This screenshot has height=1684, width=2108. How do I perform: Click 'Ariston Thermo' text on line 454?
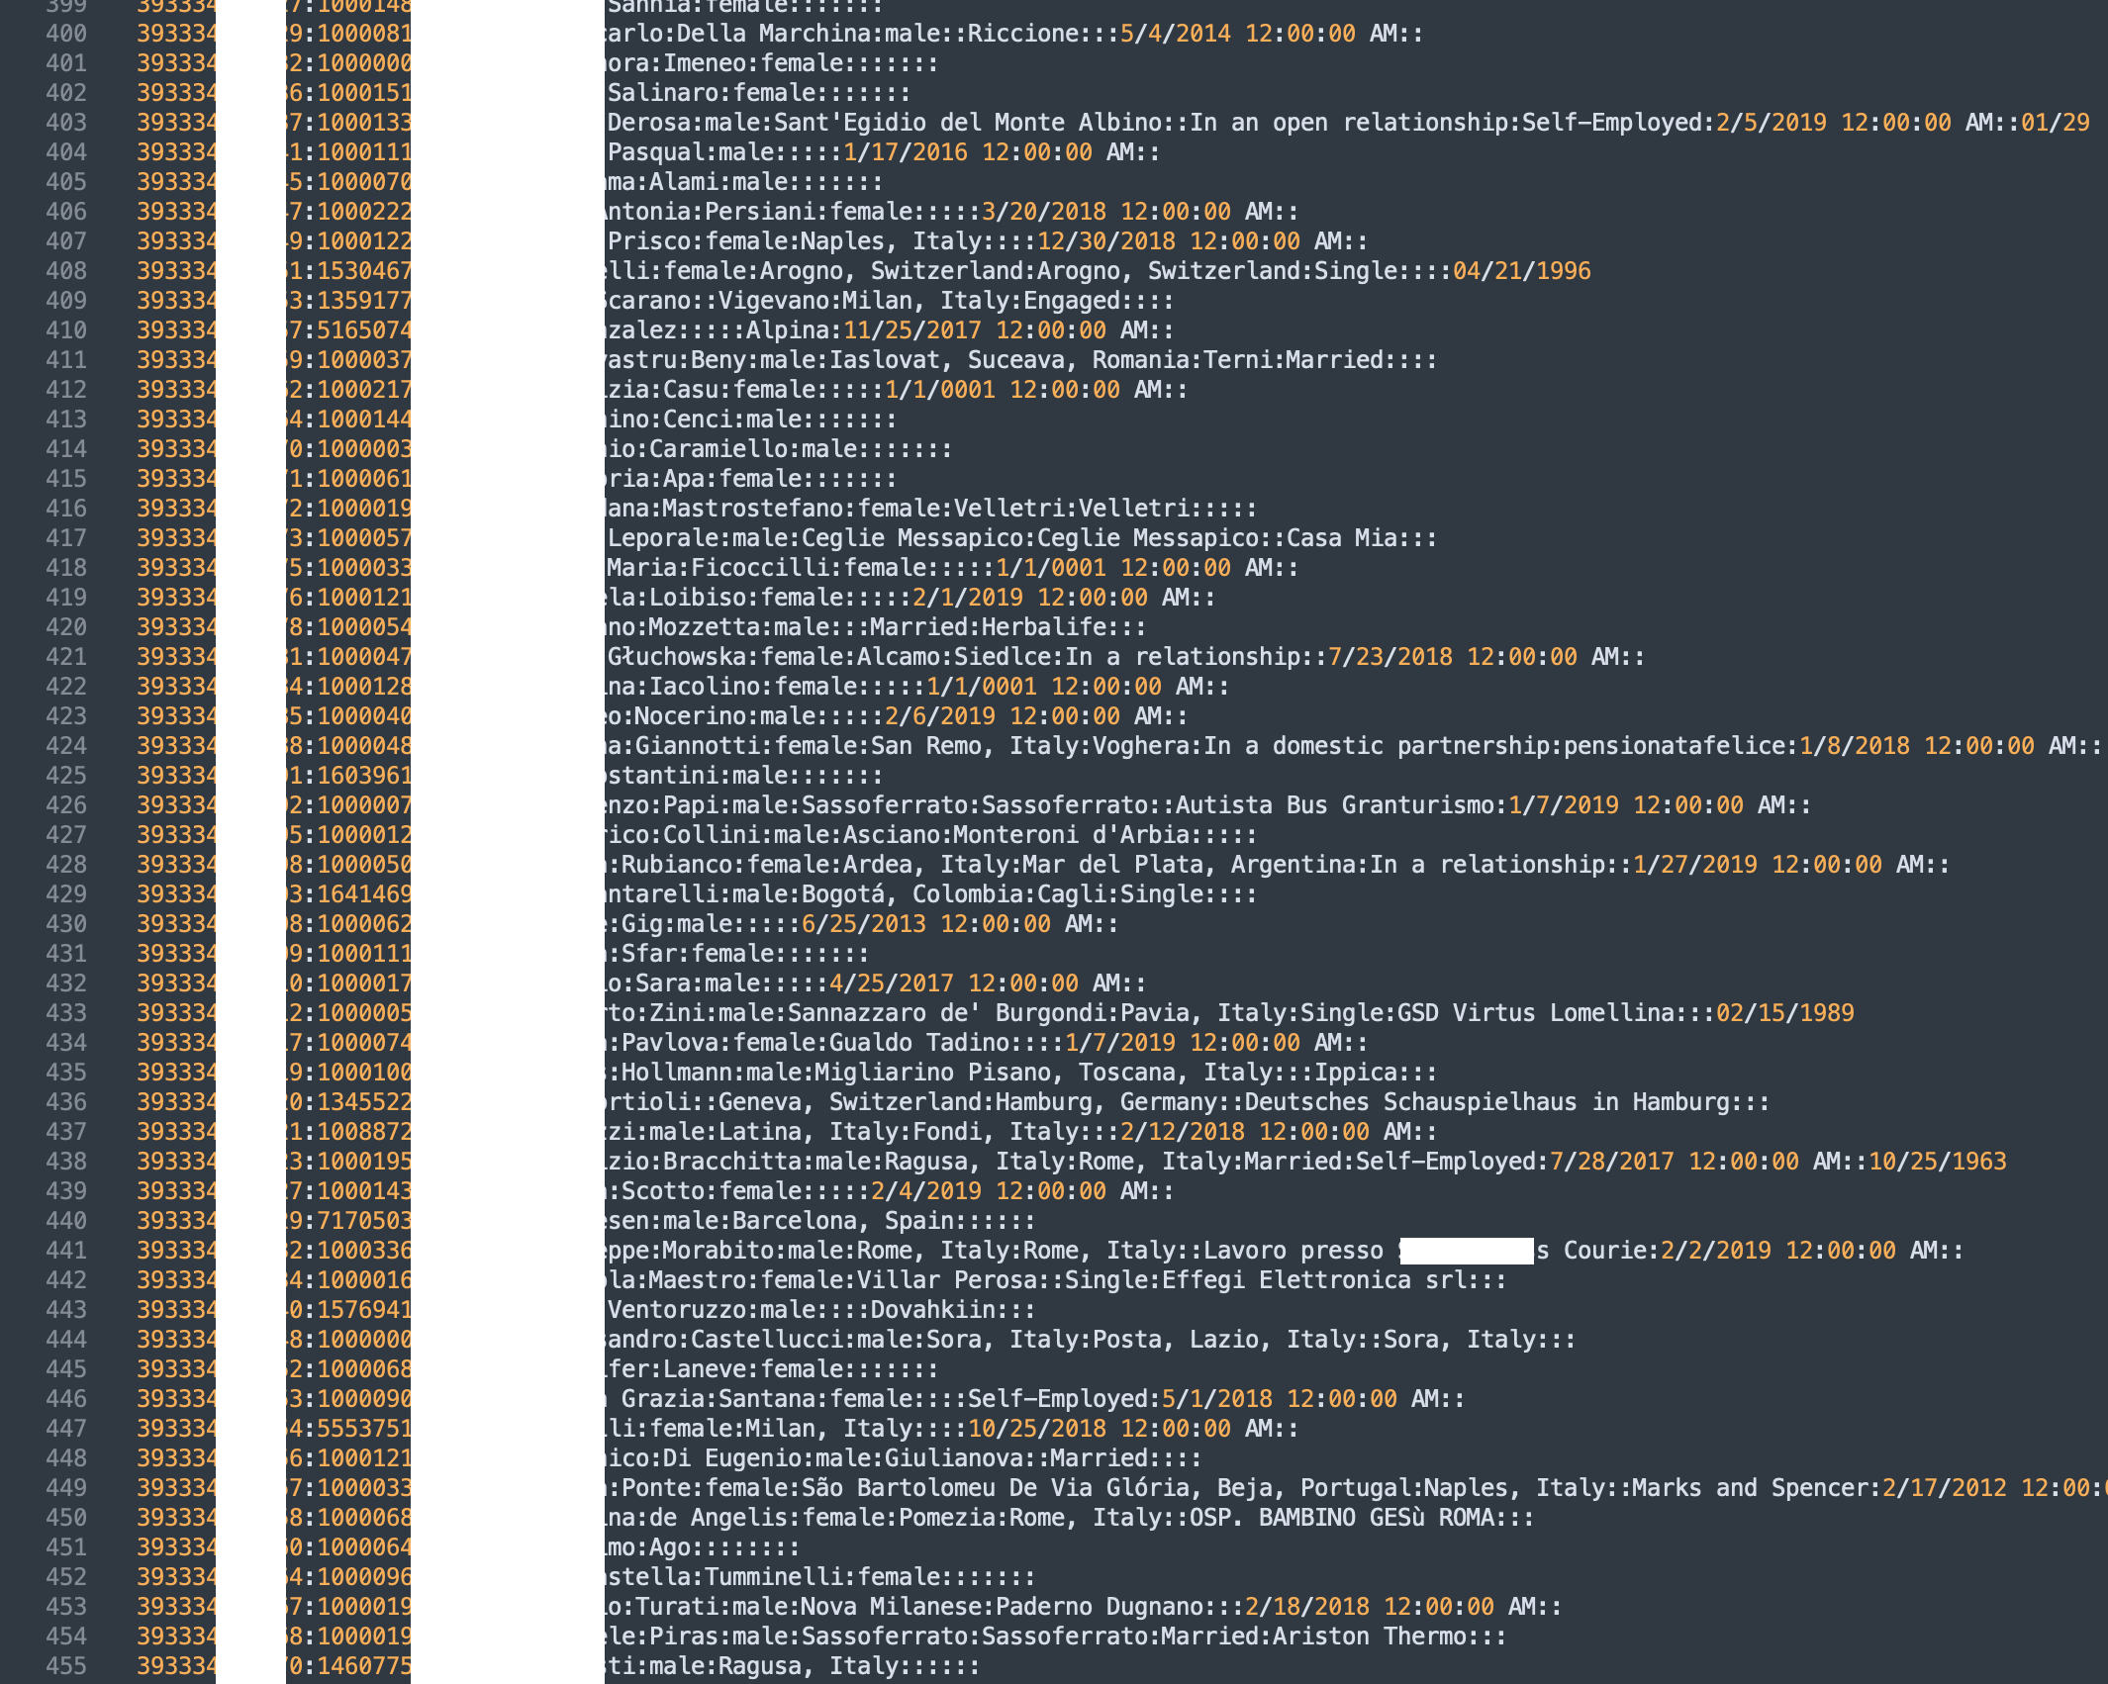pos(1369,1637)
